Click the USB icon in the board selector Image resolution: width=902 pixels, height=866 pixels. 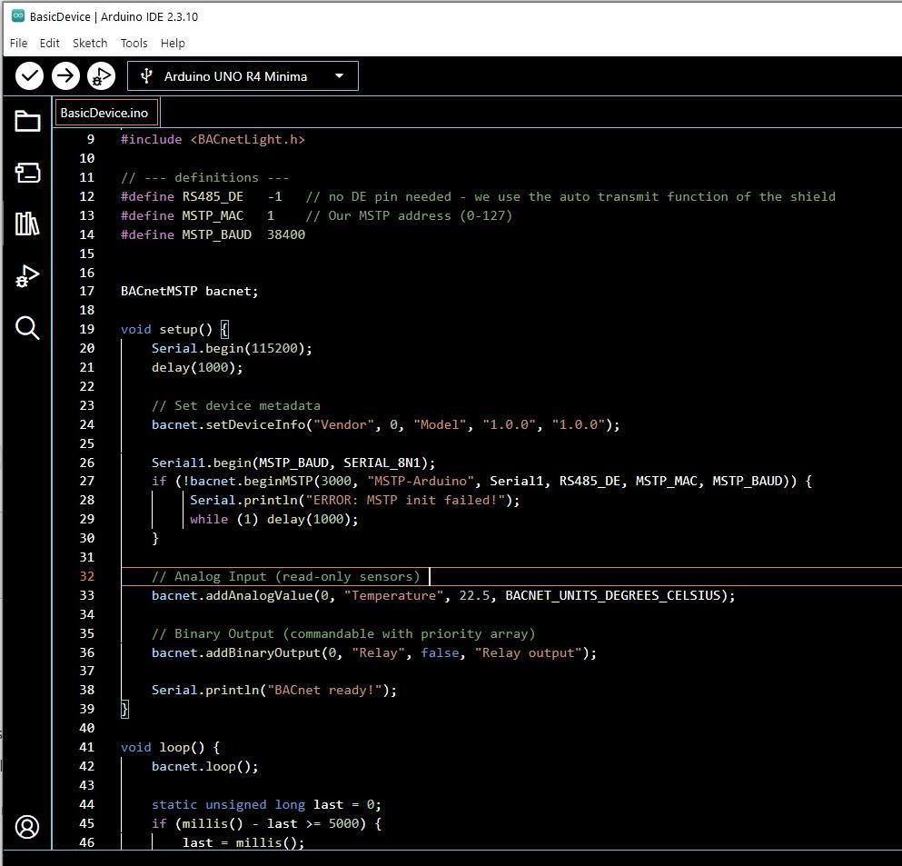[x=146, y=76]
